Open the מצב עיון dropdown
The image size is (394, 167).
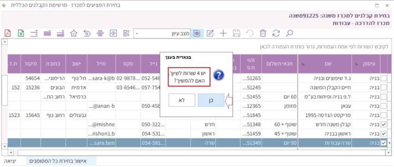137,34
